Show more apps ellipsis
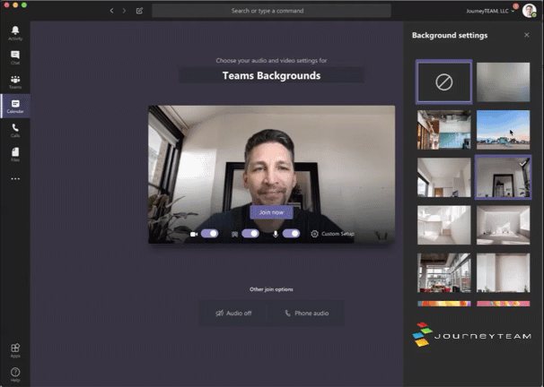Image resolution: width=544 pixels, height=387 pixels. click(x=15, y=178)
